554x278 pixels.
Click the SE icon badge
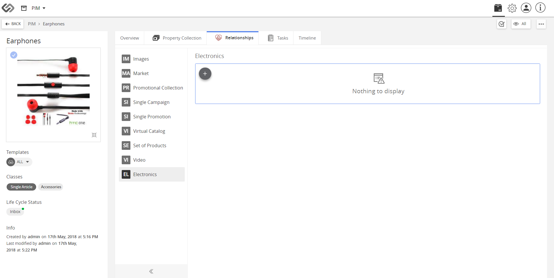(x=126, y=145)
